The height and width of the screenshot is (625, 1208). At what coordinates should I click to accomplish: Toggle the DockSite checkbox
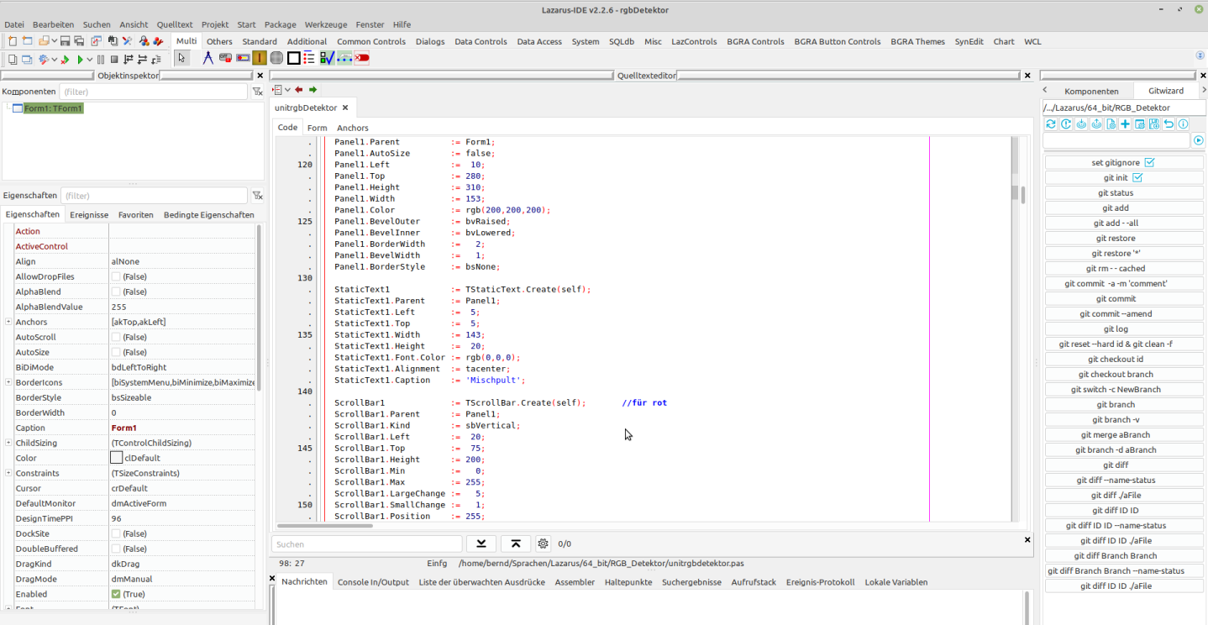(x=116, y=533)
